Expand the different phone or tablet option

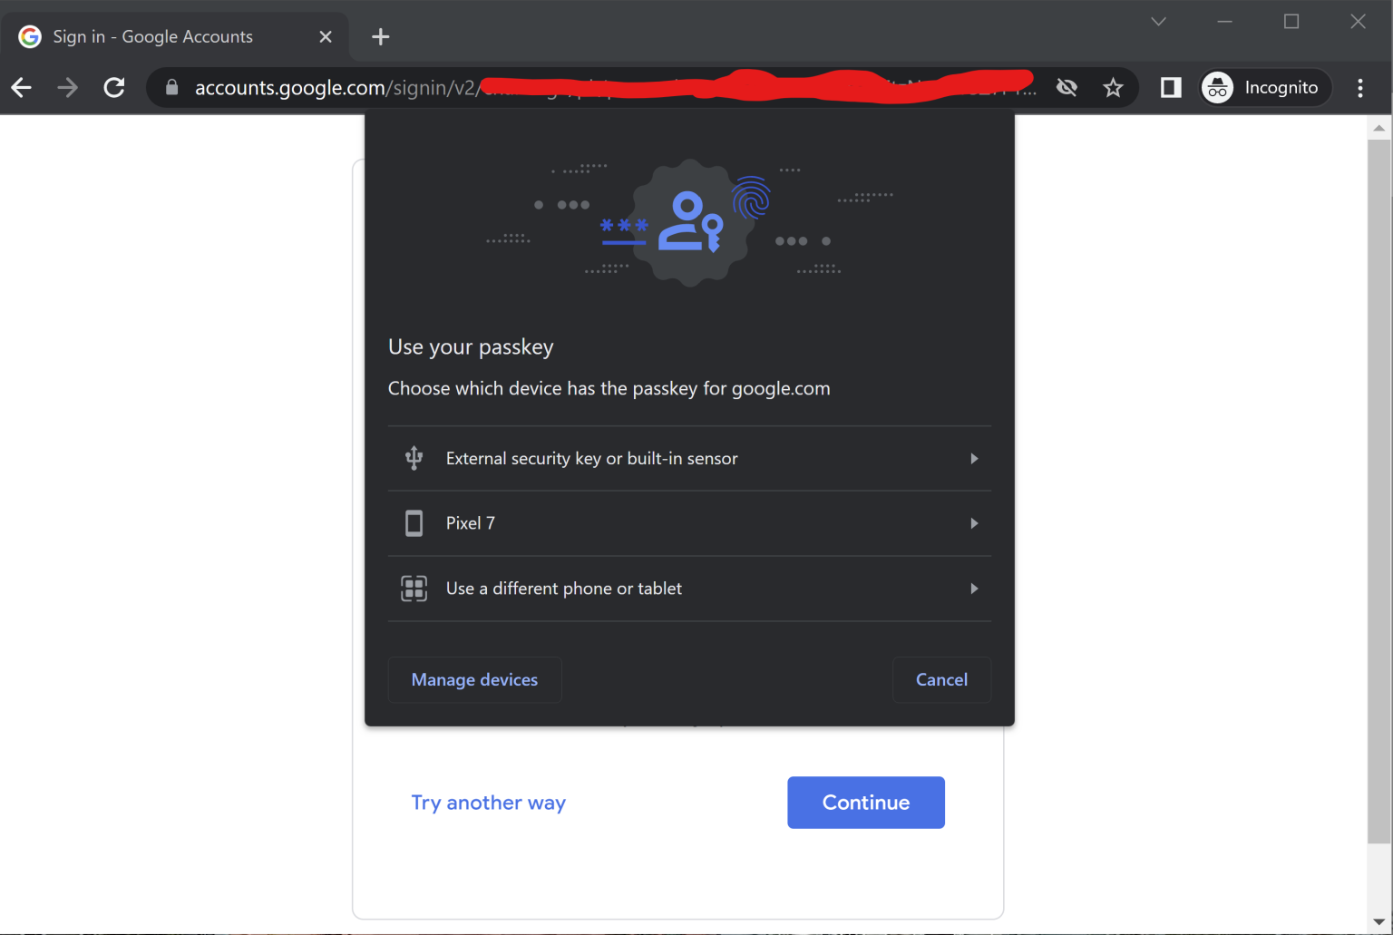click(x=974, y=588)
